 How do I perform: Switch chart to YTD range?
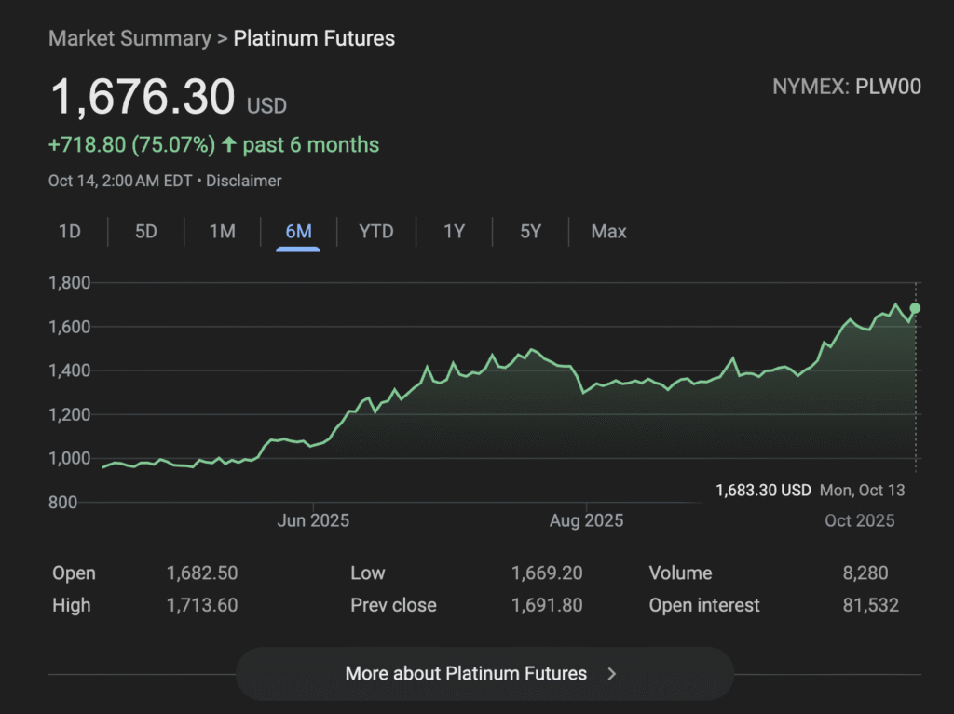(376, 231)
